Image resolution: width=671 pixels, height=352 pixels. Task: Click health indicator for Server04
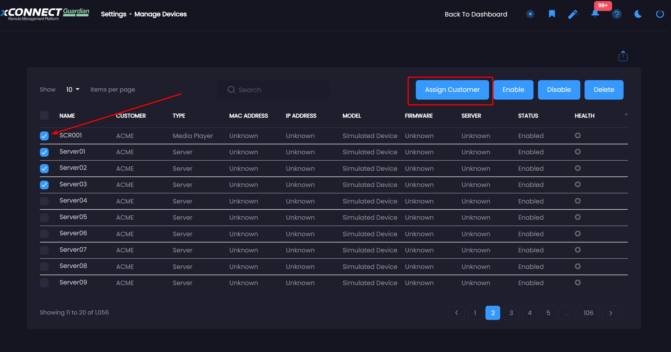tap(578, 201)
